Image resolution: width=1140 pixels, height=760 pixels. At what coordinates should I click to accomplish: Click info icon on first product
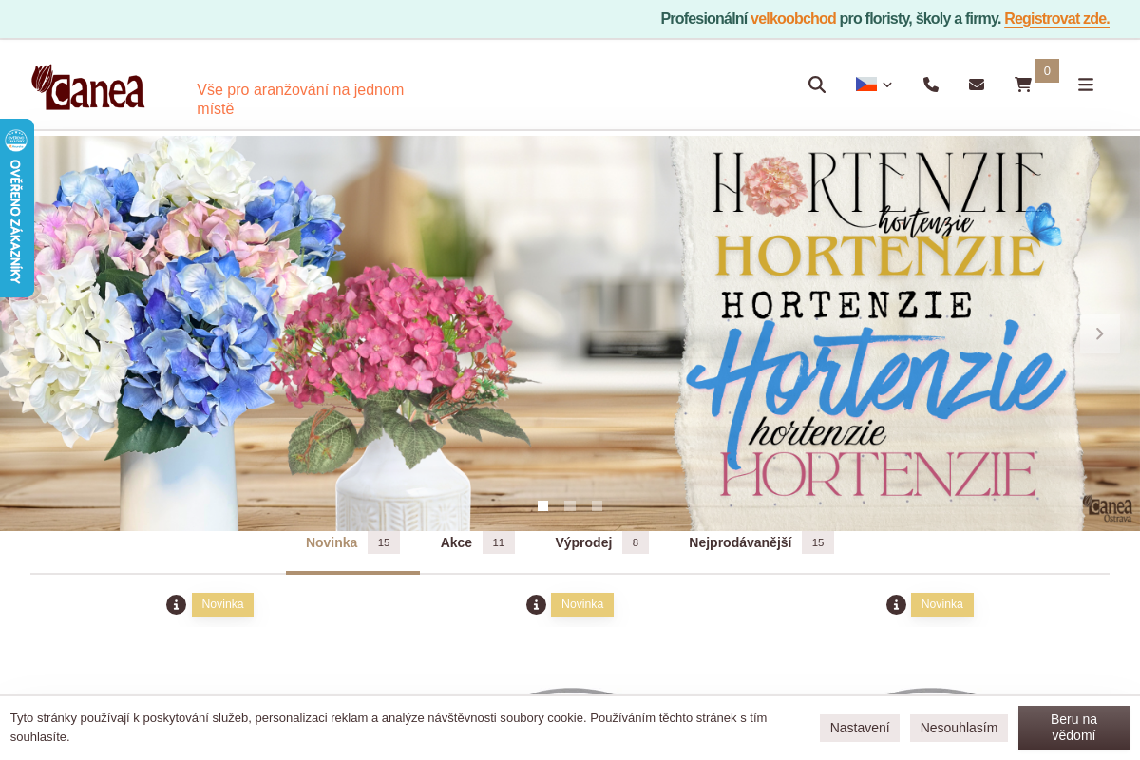tap(176, 604)
